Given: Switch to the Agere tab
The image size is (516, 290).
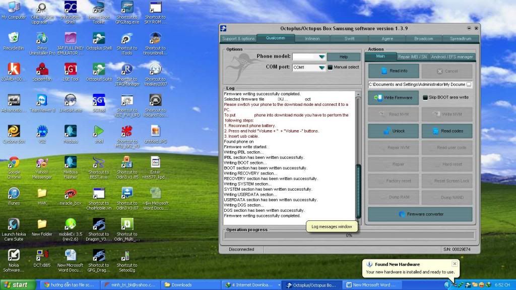Looking at the screenshot, I should (388, 38).
